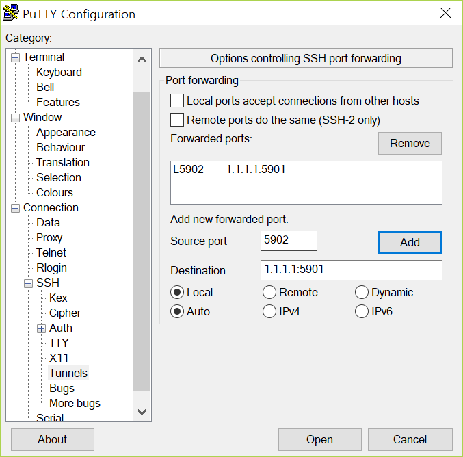Open the Kex settings category

[x=58, y=298]
